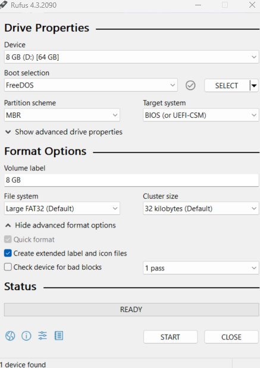The image size is (260, 368).
Task: Click the READY status progress bar
Action: 131,310
